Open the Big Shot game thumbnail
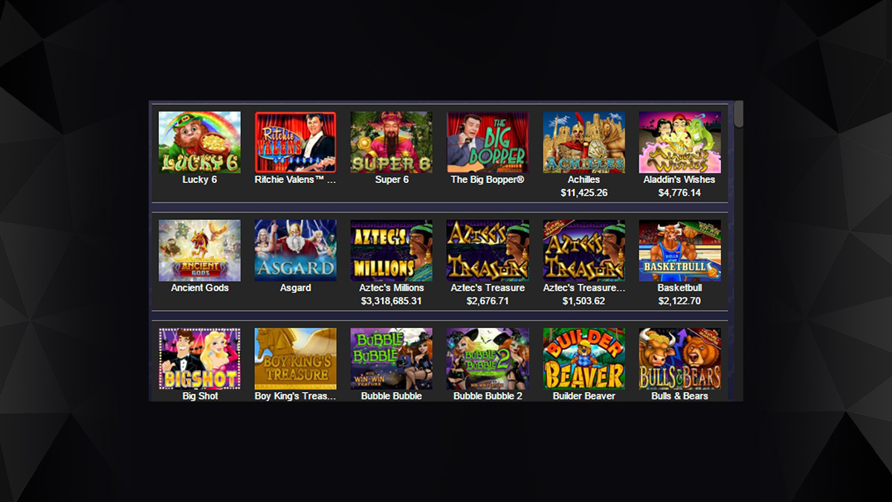 [x=200, y=359]
